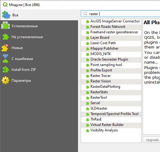The image size is (160, 152).
Task: Click puzzle icon beside RasterDataPlotting
Action: point(87,87)
